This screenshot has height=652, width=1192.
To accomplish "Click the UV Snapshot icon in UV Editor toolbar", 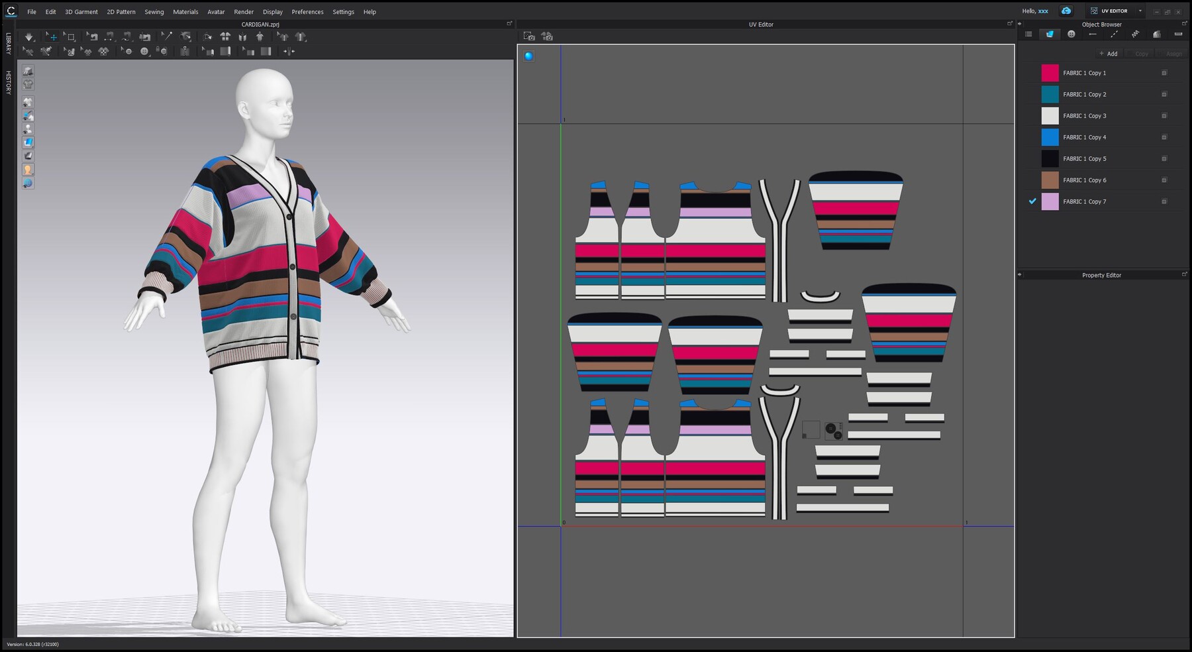I will click(528, 37).
